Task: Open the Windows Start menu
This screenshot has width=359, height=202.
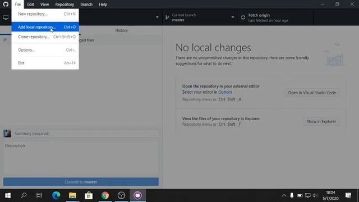Action: [8, 195]
